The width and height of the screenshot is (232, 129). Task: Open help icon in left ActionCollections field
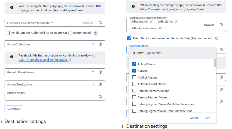pyautogui.click(x=100, y=44)
